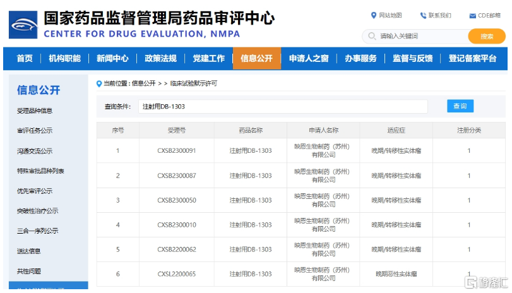Click the 注册分类 column header

pyautogui.click(x=469, y=130)
